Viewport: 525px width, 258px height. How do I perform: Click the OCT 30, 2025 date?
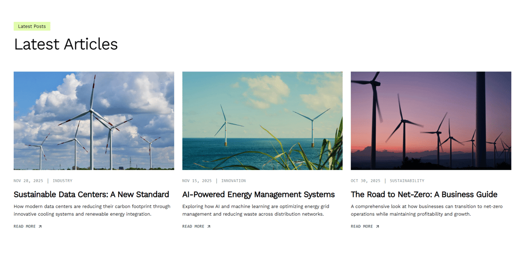pos(366,181)
